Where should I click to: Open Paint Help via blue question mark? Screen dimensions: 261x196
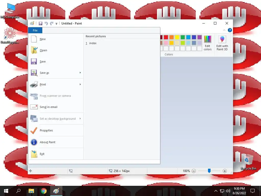(x=230, y=30)
